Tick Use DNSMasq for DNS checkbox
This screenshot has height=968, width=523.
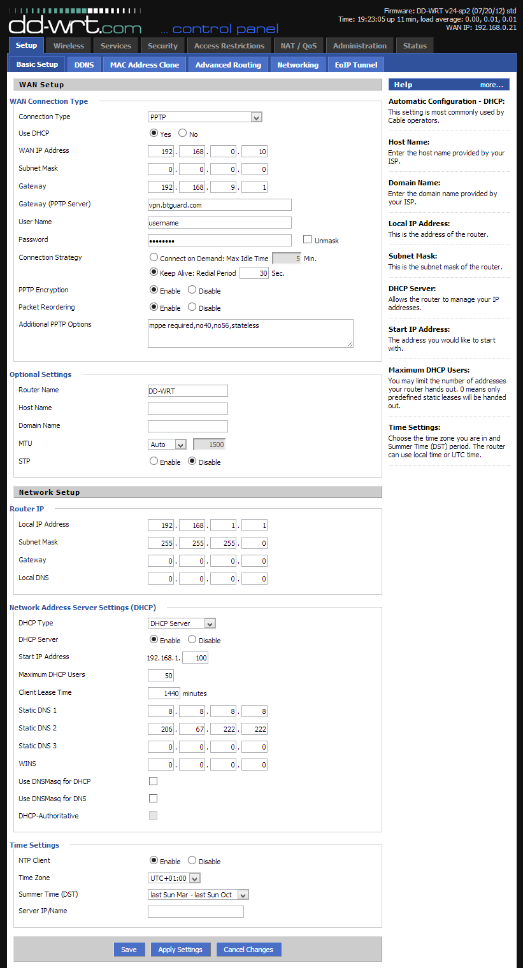tap(153, 798)
